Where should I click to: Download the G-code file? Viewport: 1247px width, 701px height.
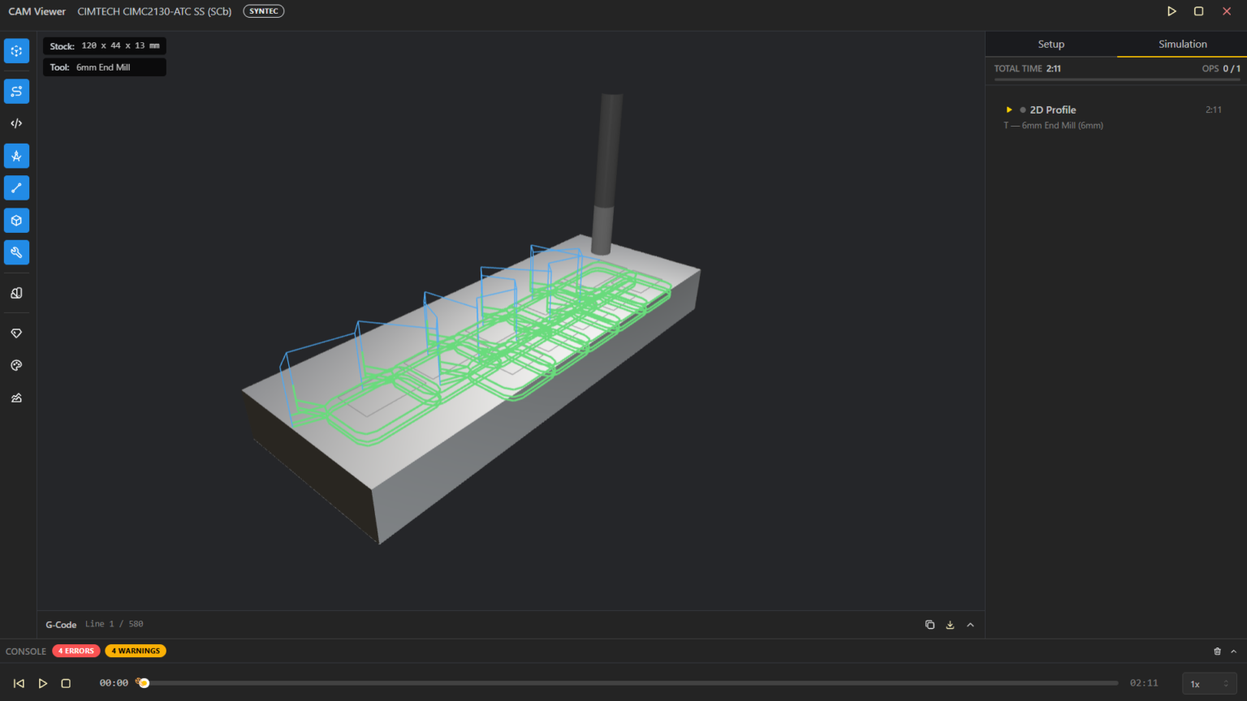950,625
